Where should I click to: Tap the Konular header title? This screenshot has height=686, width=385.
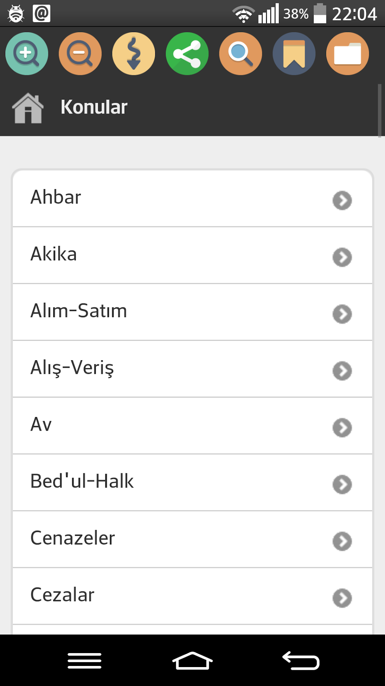pyautogui.click(x=94, y=107)
